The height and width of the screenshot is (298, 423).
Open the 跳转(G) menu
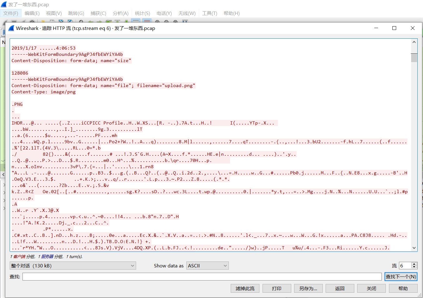point(76,13)
